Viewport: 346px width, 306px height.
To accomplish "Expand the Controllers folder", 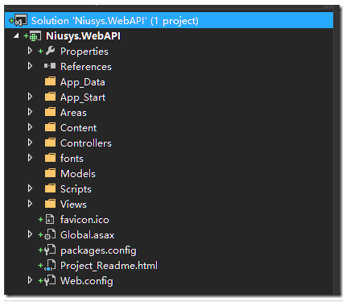I will [x=30, y=143].
